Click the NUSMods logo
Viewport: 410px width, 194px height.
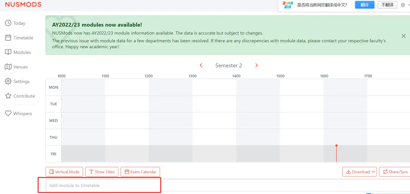pyautogui.click(x=23, y=4)
